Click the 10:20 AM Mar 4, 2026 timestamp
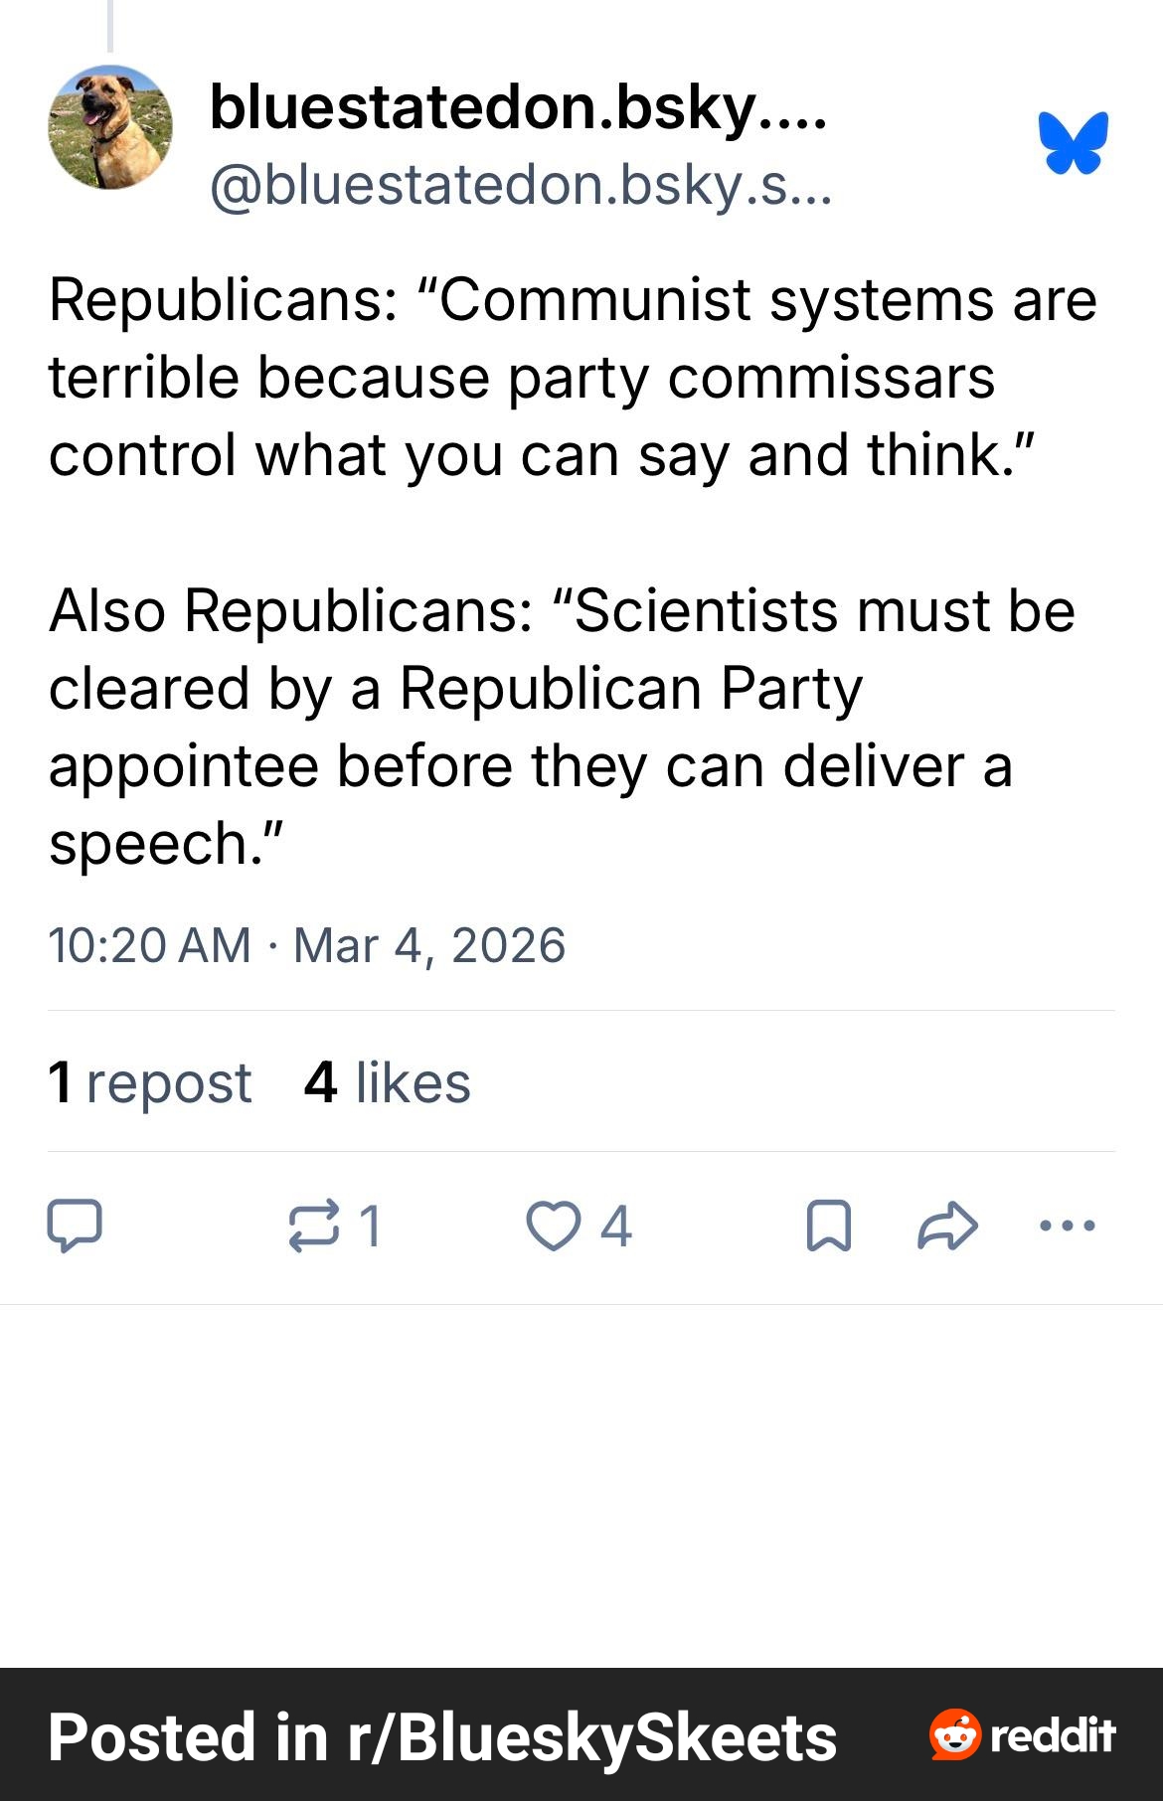The width and height of the screenshot is (1163, 1801). tap(306, 944)
